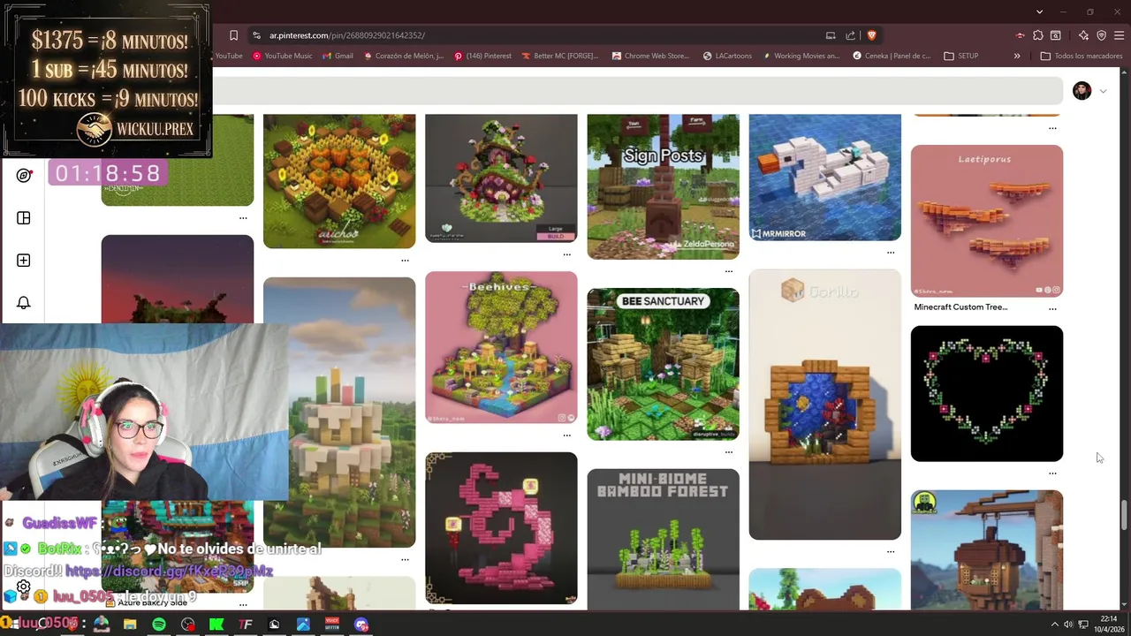The image size is (1131, 636).
Task: Open the Bee Sanctuary pin thumbnail
Action: [664, 364]
